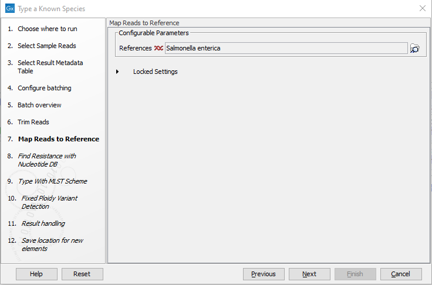
Task: Select the Map Reads to Reference step
Action: [x=58, y=139]
